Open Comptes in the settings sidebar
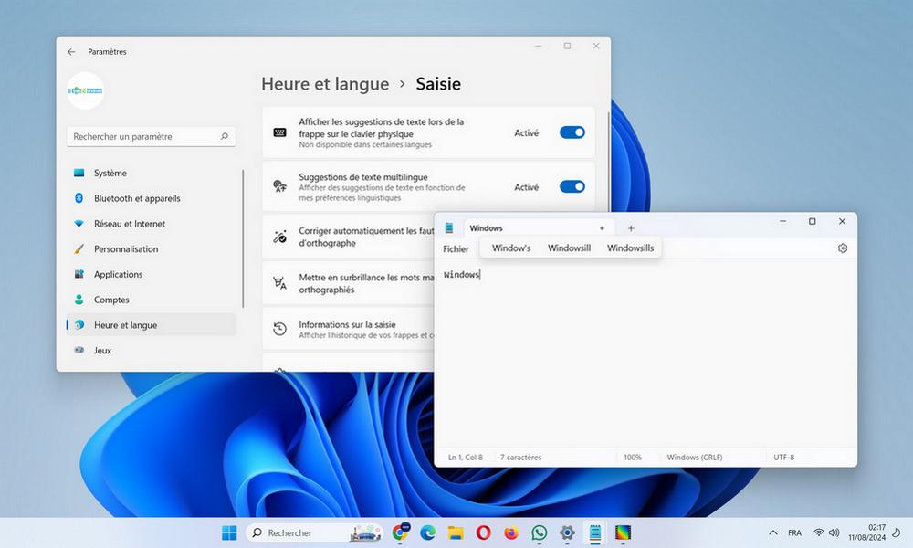 [152, 300]
